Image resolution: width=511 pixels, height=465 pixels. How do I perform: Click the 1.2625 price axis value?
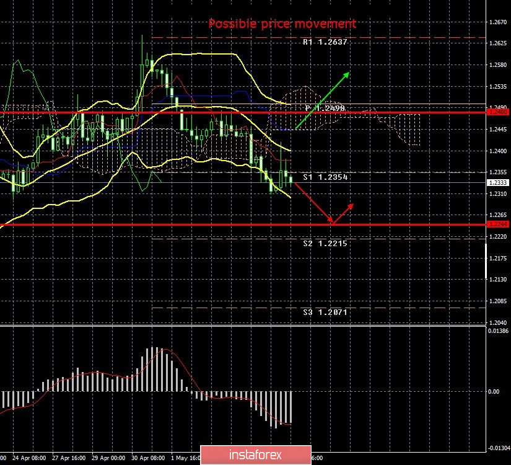coord(498,43)
